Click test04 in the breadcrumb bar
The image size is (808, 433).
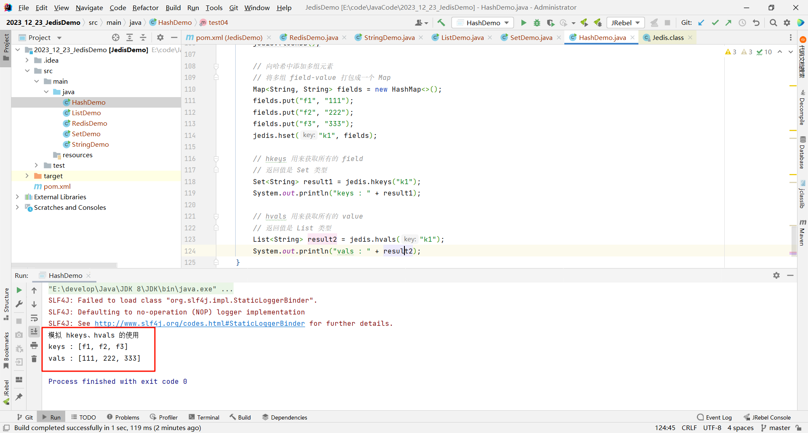pos(214,23)
